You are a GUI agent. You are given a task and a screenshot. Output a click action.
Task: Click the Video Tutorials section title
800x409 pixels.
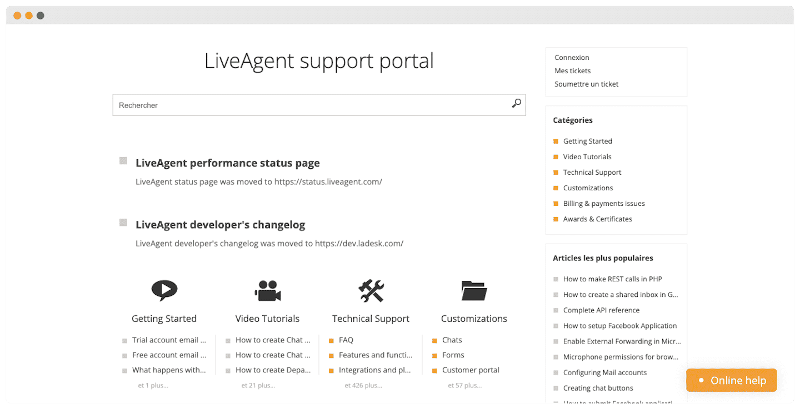tap(267, 319)
